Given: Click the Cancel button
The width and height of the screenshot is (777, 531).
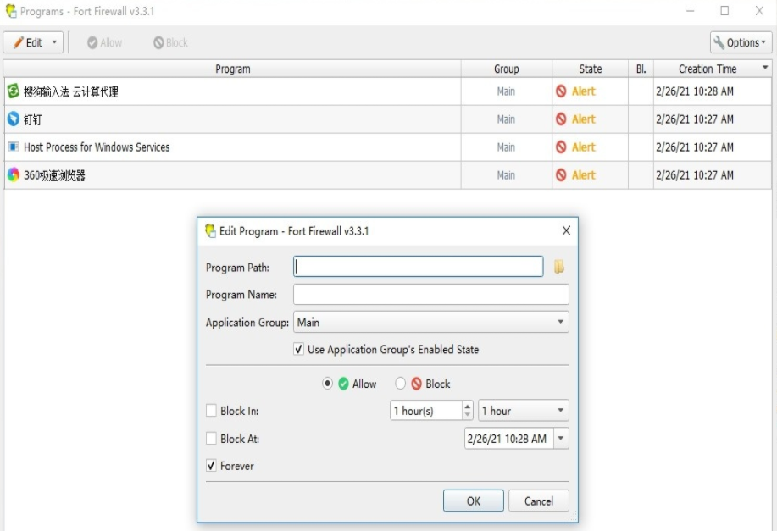Looking at the screenshot, I should click(x=539, y=501).
